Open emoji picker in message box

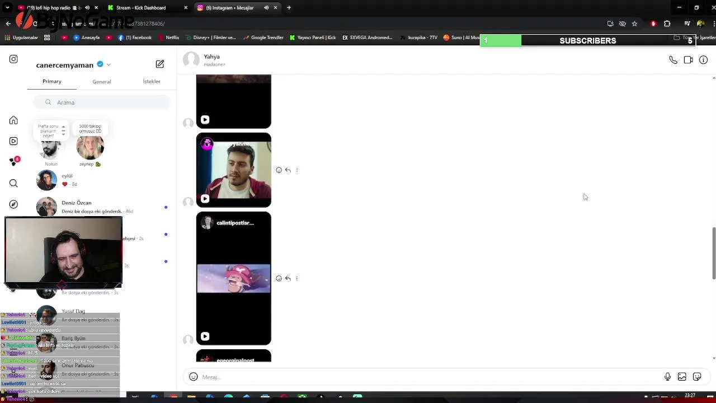(x=194, y=377)
